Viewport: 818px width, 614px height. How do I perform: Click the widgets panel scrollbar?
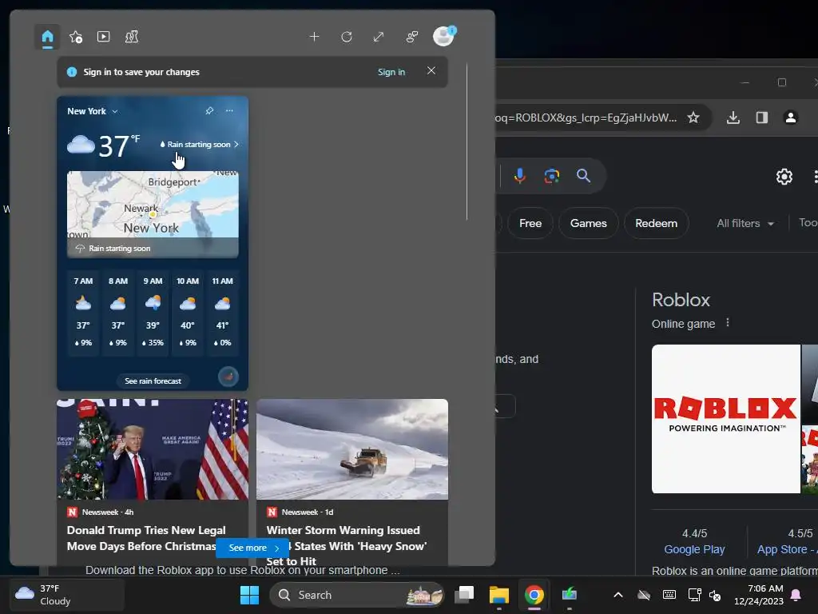tap(467, 142)
